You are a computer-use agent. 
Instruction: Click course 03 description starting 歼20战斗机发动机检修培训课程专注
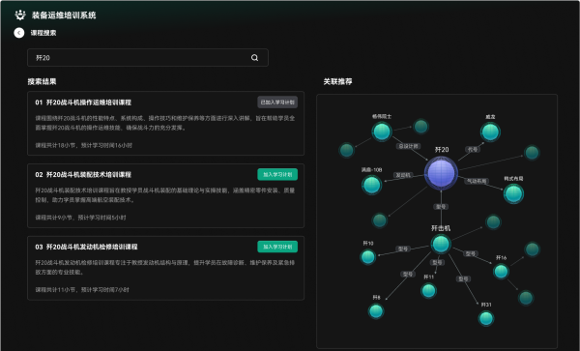(x=165, y=267)
